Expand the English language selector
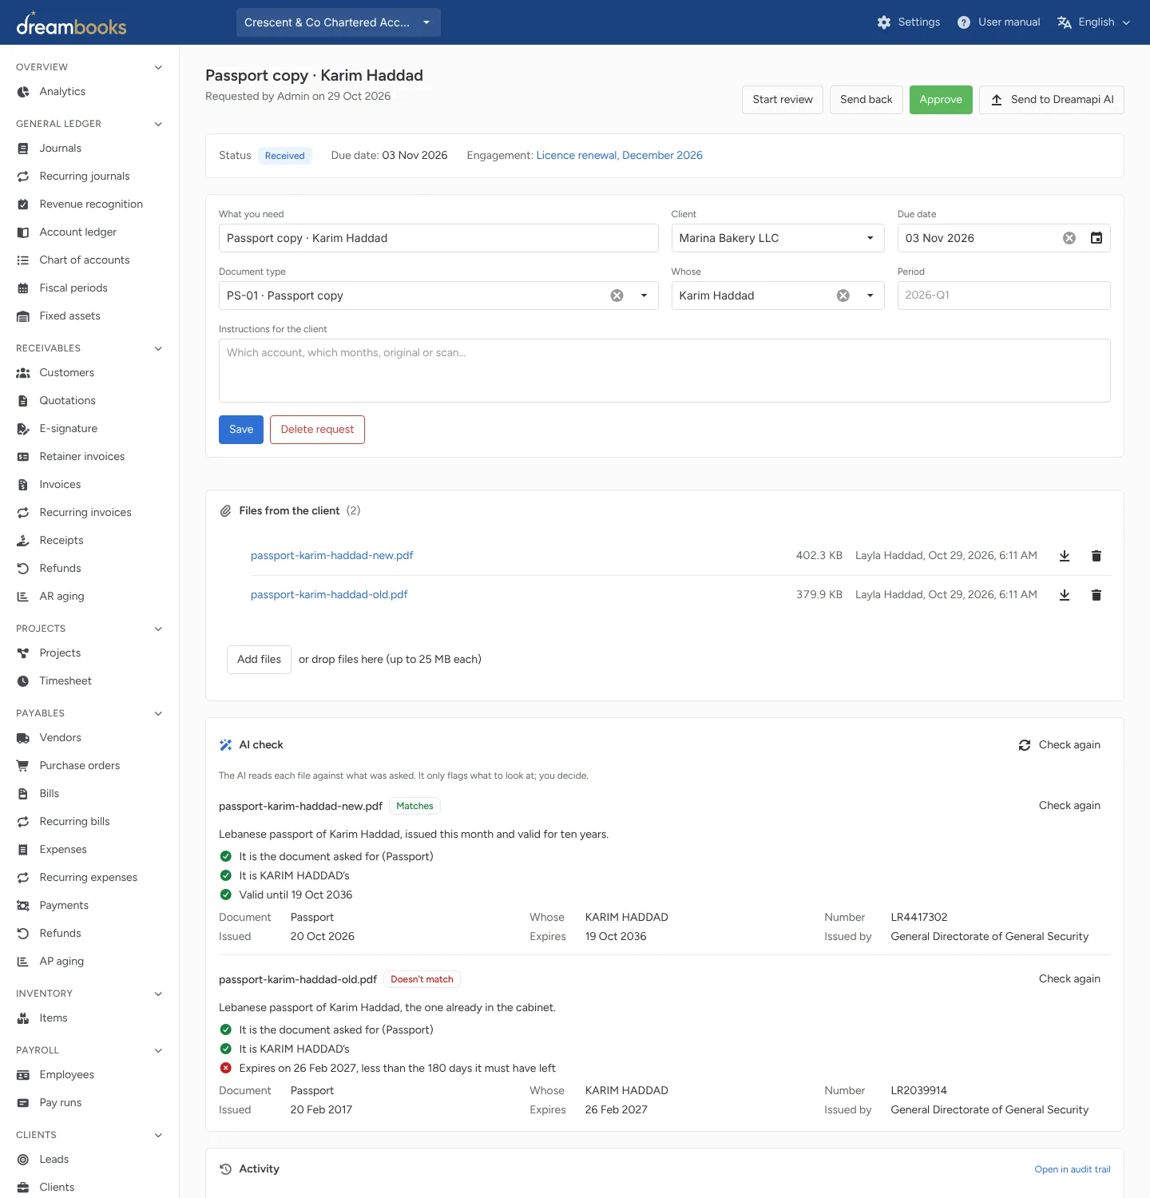 point(1094,22)
